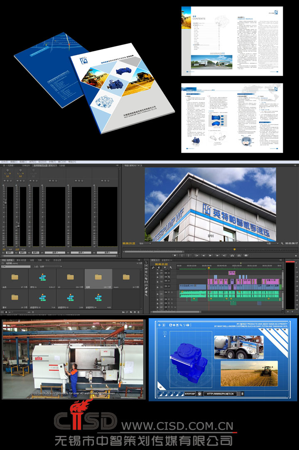Click the Go to Out point button
The height and width of the screenshot is (450, 299).
coord(224,255)
